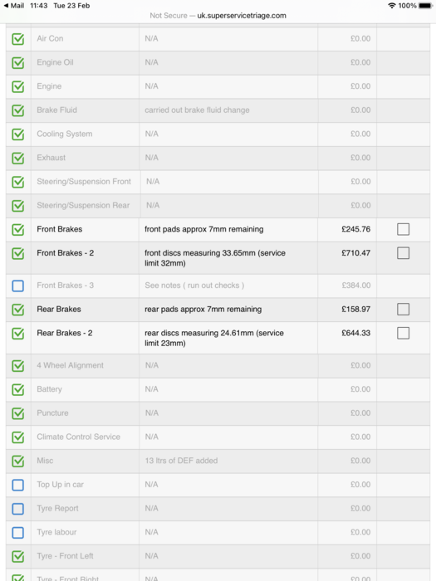The width and height of the screenshot is (436, 581).
Task: Toggle the Tyre - Front Left green checkmark
Action: [x=17, y=557]
